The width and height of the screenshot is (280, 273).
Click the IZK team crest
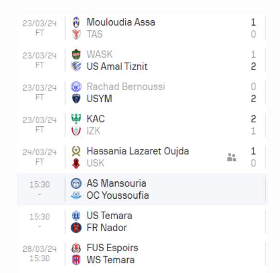[x=76, y=131]
